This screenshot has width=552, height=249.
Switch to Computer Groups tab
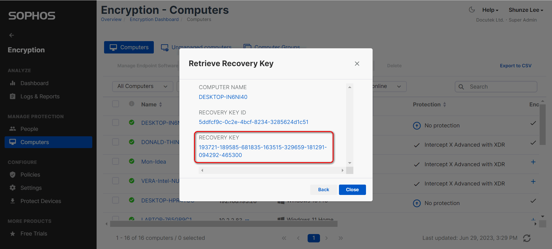[x=272, y=47]
